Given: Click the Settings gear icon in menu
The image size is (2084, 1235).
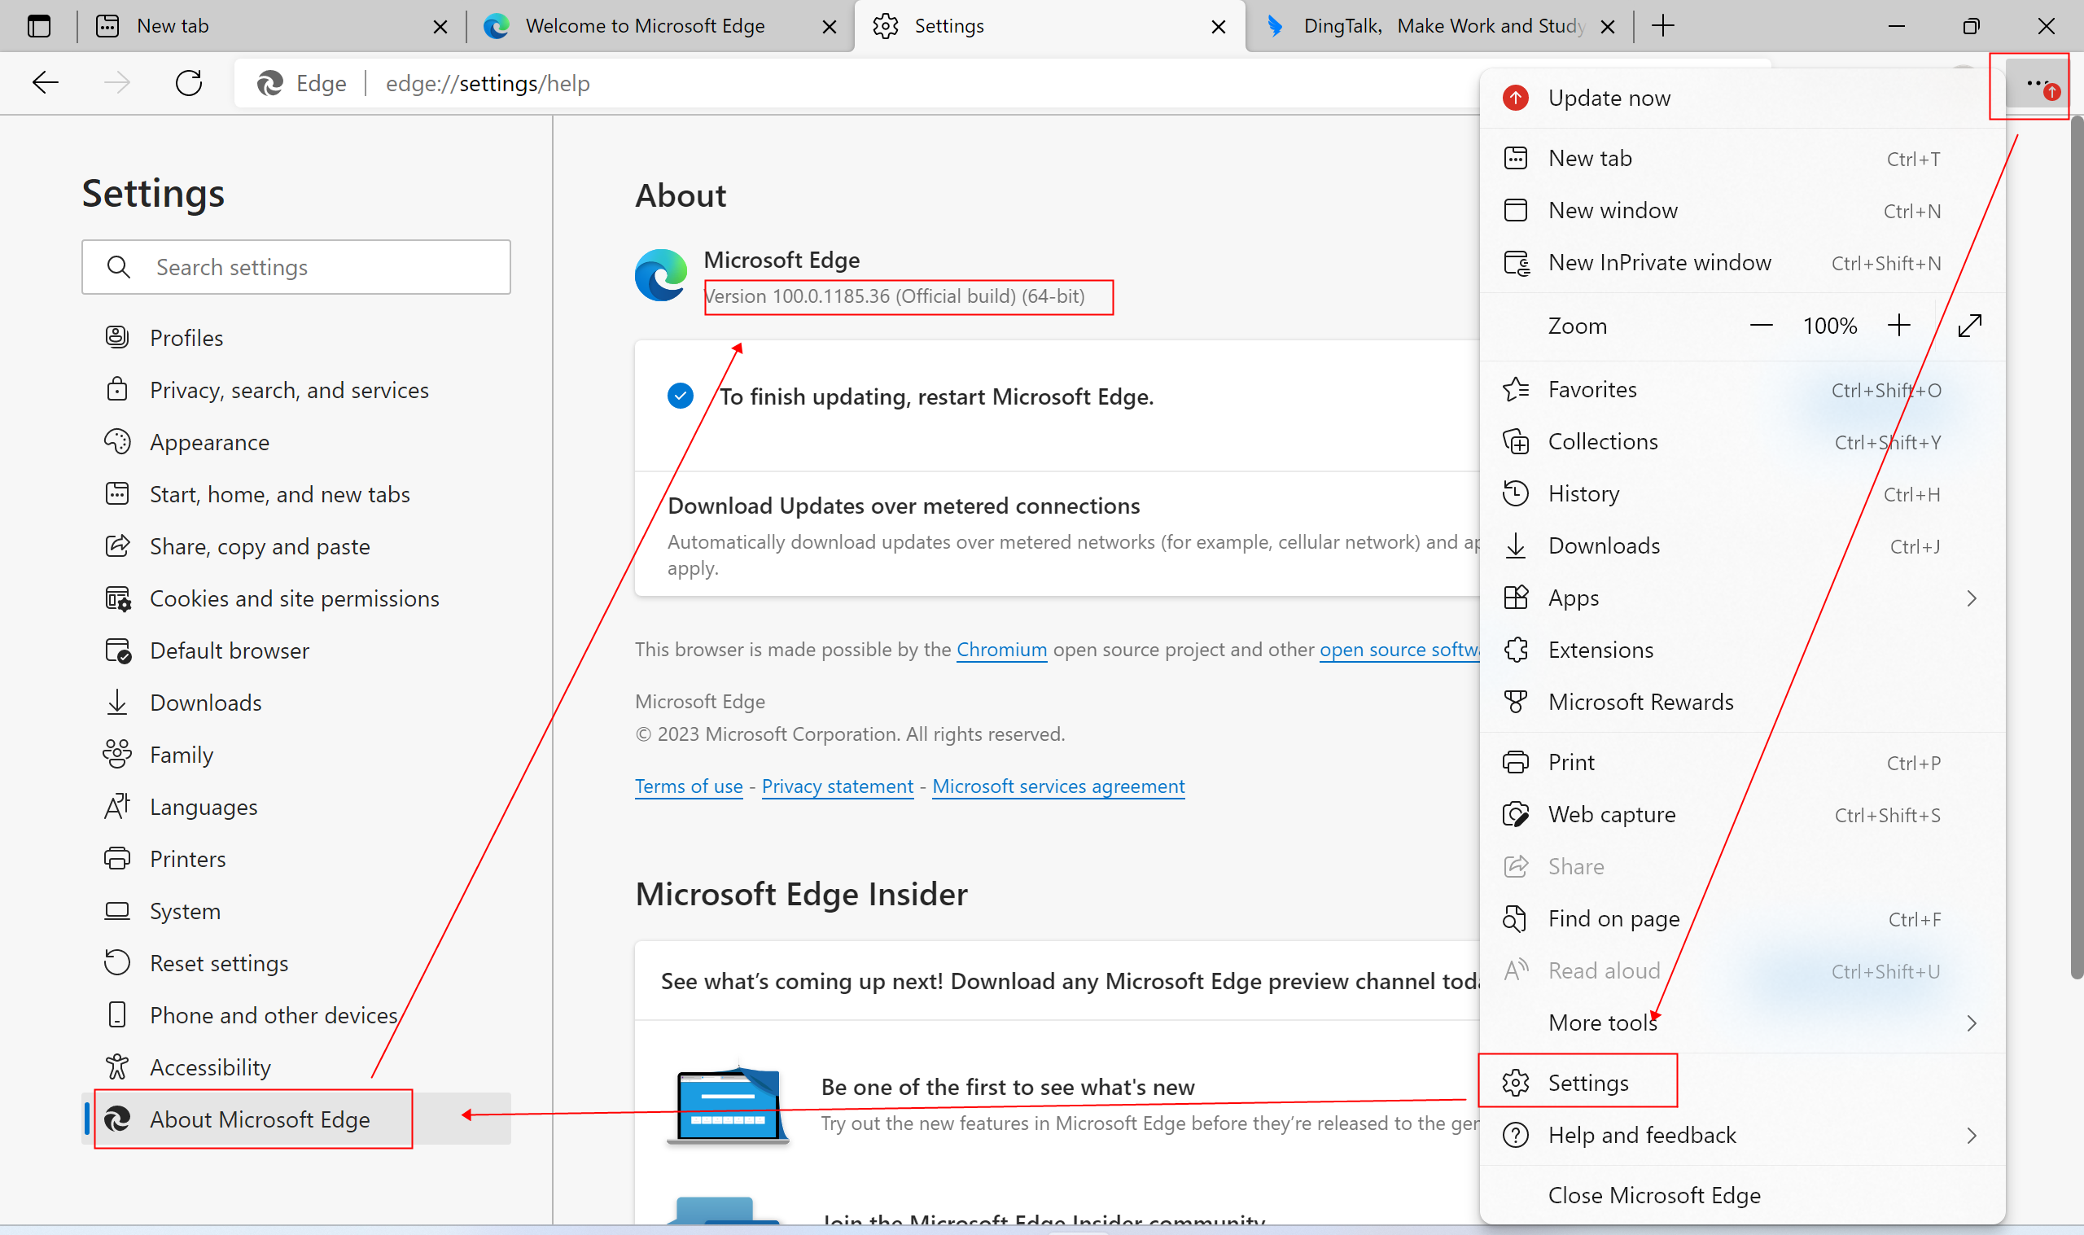Looking at the screenshot, I should point(1516,1083).
